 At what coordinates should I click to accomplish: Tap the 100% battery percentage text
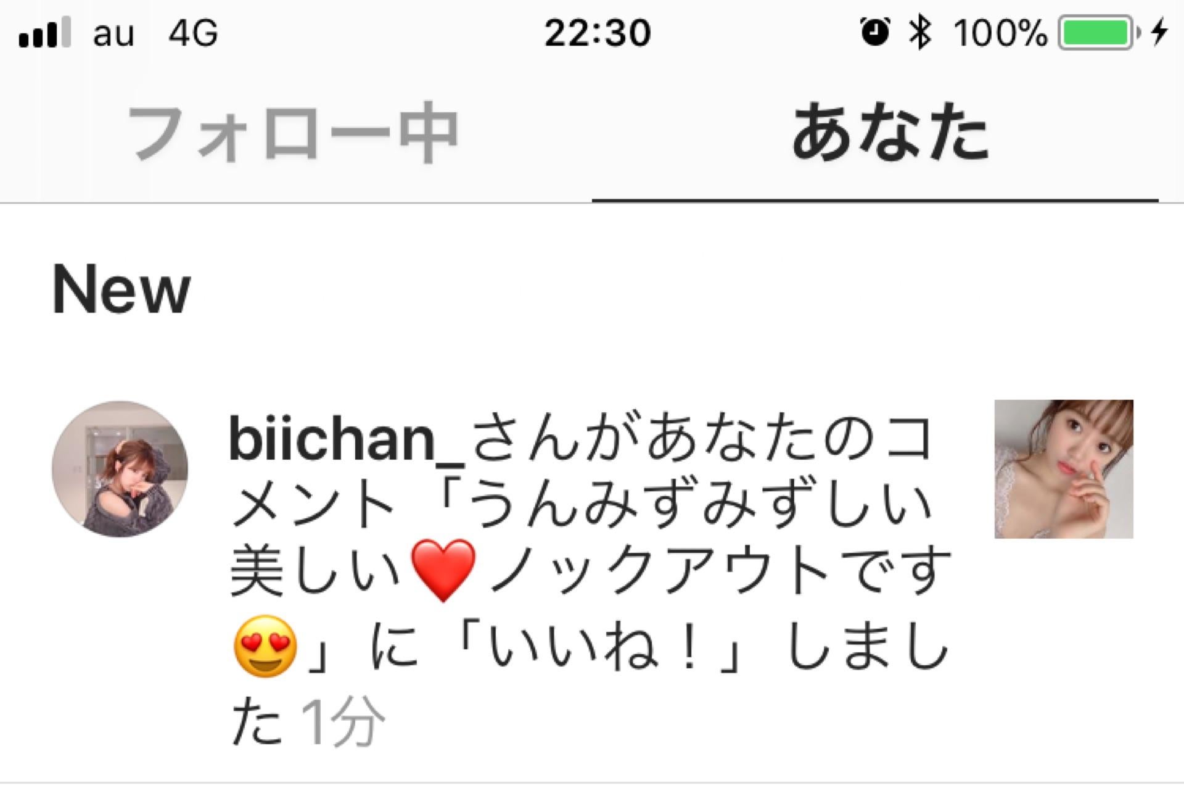point(1000,33)
